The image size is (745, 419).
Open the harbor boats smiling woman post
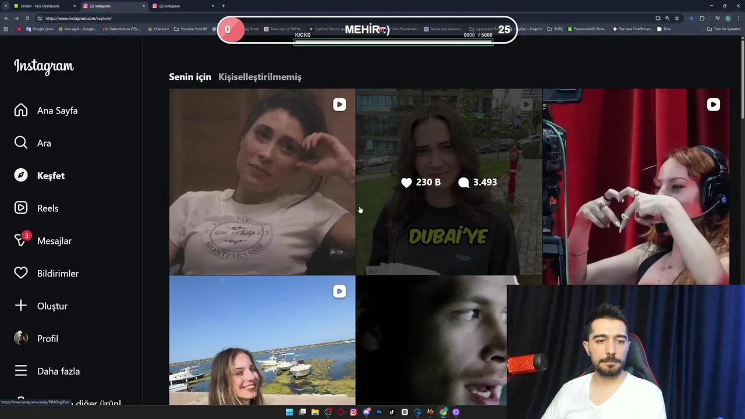[x=262, y=340]
